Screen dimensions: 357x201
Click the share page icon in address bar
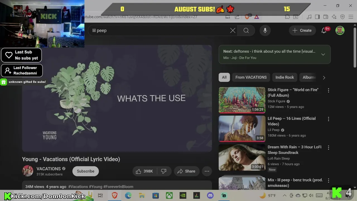(x=237, y=17)
